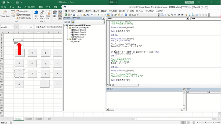Select ThisWorkbook in project tree
Image resolution: width=221 pixels, height=124 pixels.
[x=79, y=37]
